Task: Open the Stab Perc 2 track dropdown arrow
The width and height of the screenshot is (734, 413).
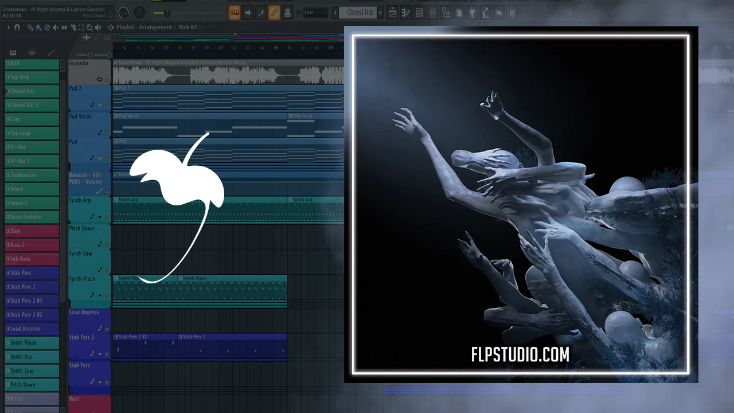Action: click(100, 354)
